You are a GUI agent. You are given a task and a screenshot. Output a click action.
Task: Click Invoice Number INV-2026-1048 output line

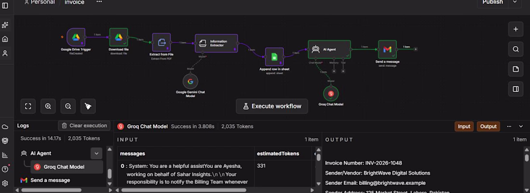tap(364, 163)
